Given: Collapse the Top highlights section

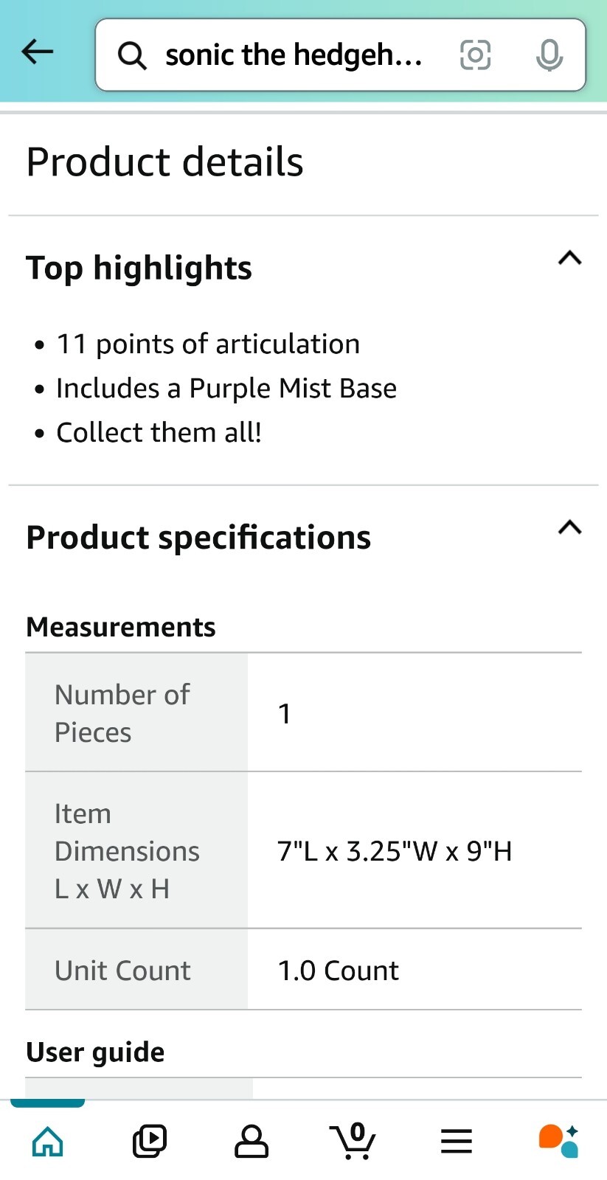Looking at the screenshot, I should (570, 258).
